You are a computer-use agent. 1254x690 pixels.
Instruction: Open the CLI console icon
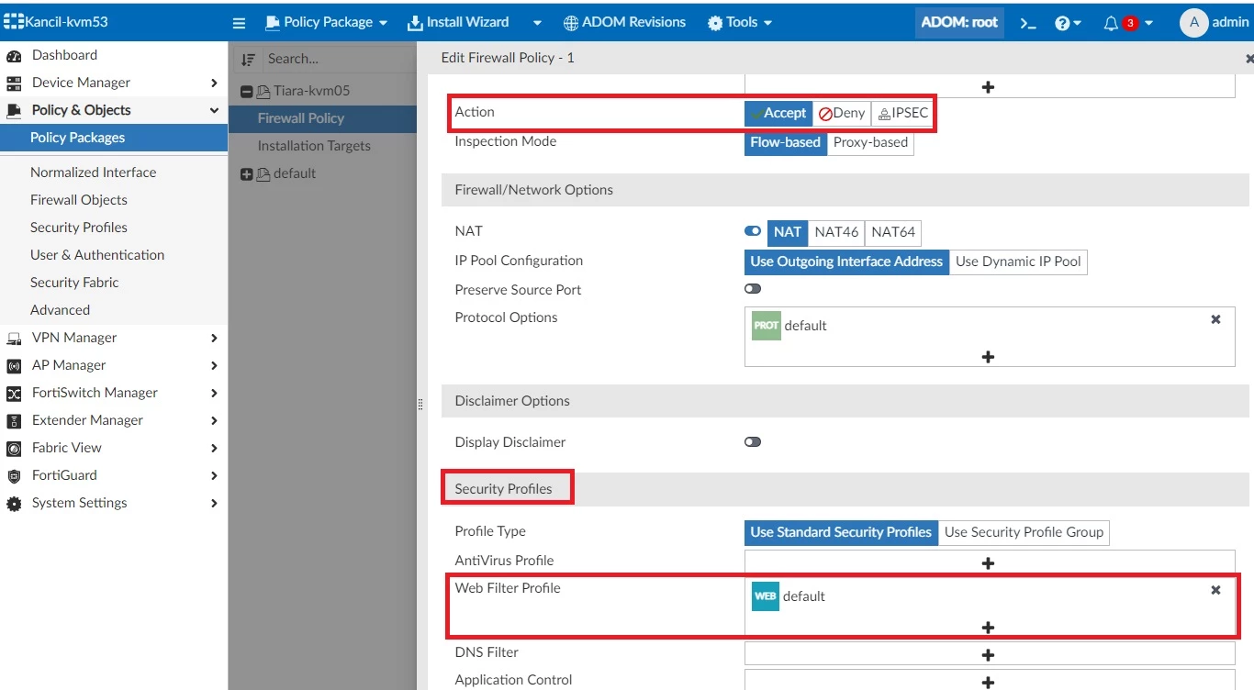pyautogui.click(x=1028, y=23)
